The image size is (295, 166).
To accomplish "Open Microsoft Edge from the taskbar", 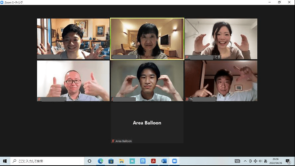I will click(100, 161).
